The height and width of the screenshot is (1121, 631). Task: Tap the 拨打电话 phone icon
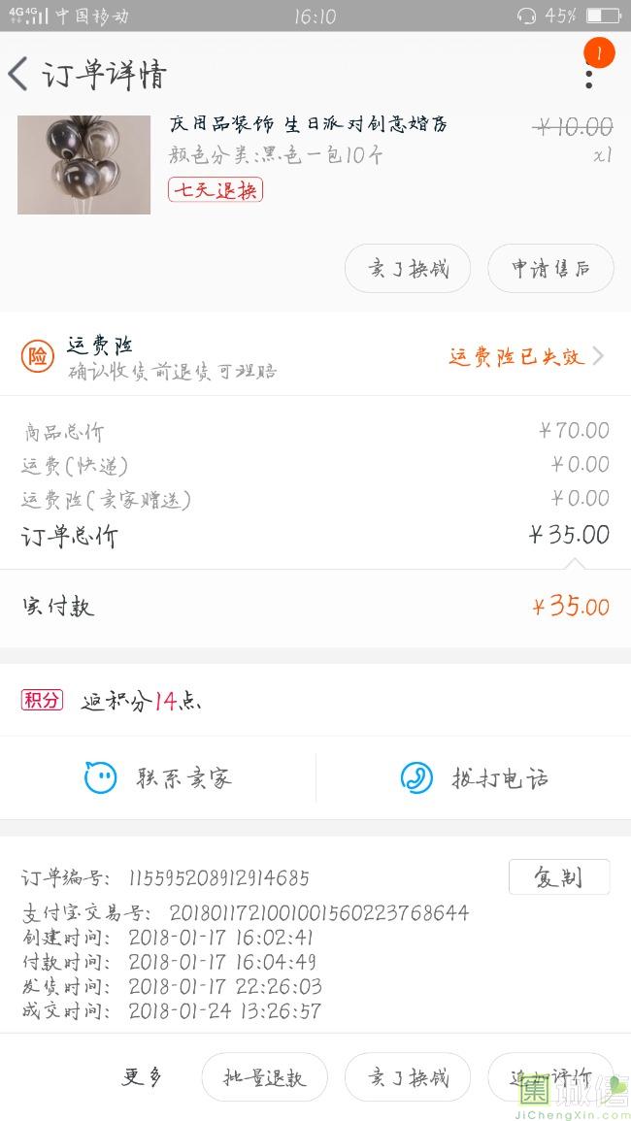click(x=416, y=777)
